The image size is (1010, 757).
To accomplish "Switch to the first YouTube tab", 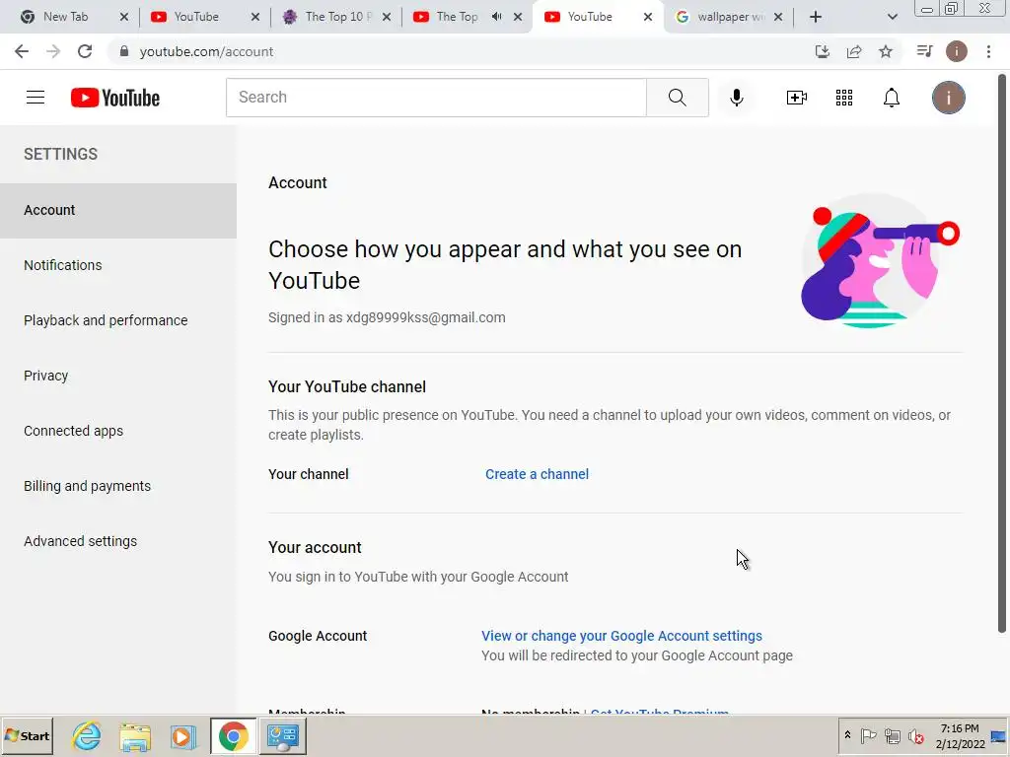I will [x=196, y=17].
